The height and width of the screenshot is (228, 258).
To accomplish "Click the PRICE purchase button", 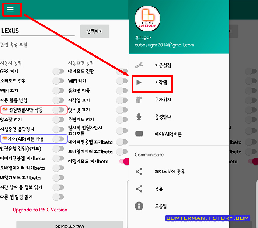I will point(70,225).
